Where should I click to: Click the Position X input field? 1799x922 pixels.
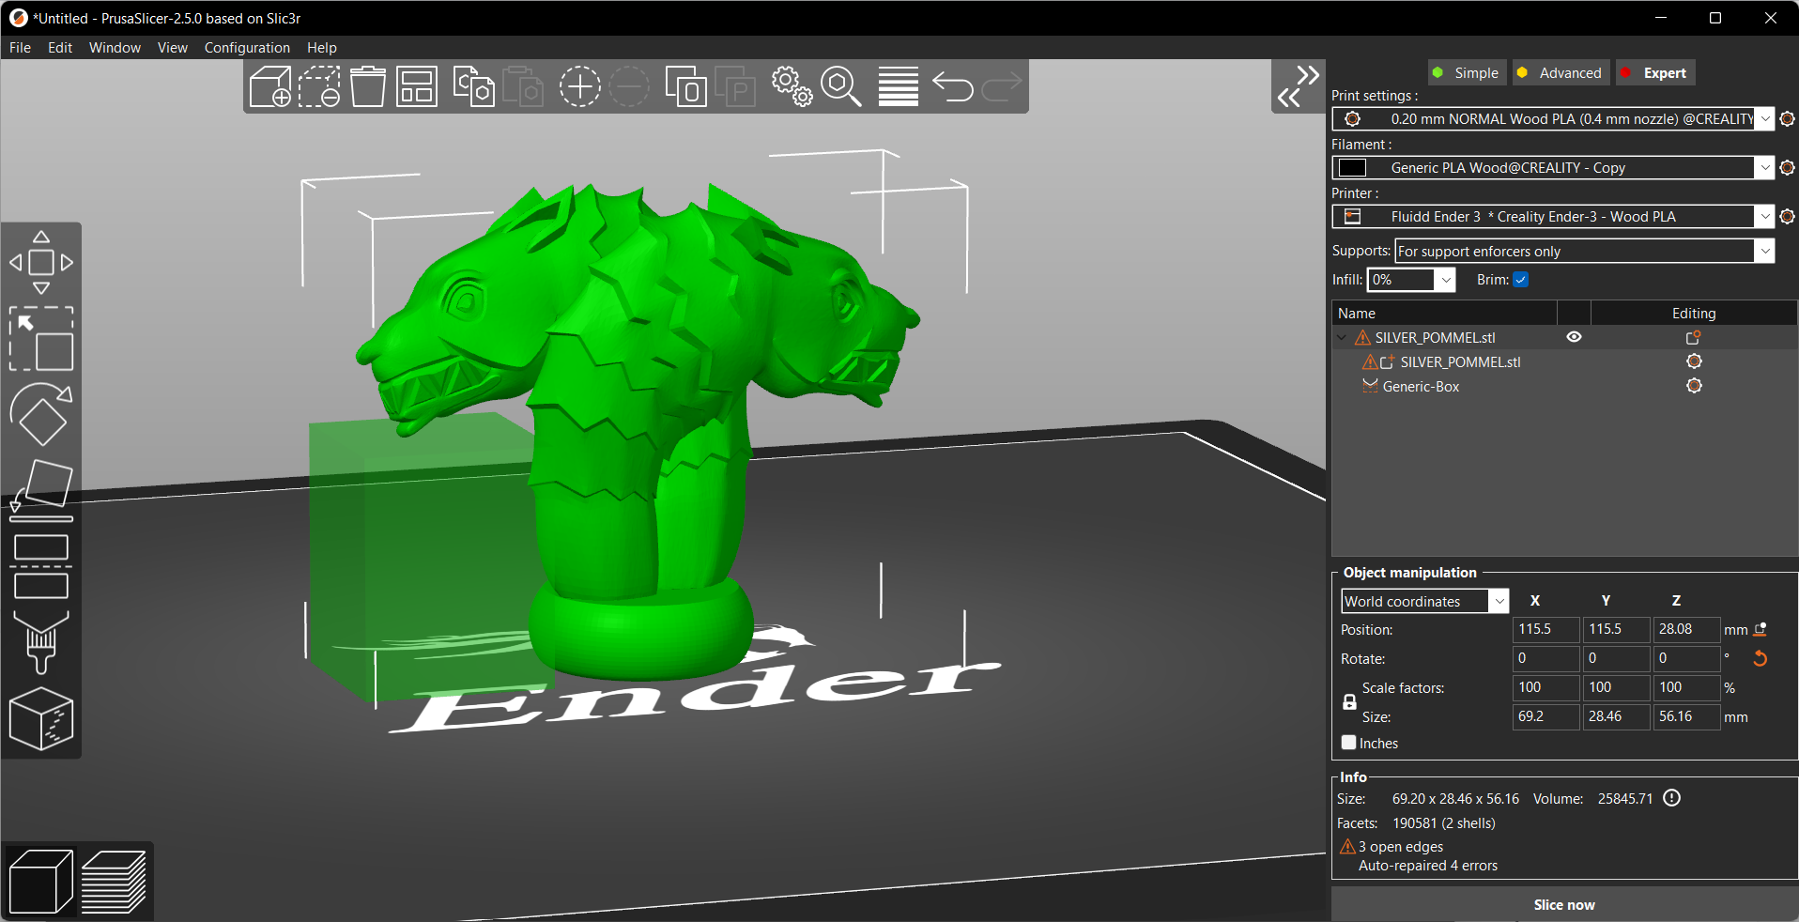(1545, 630)
